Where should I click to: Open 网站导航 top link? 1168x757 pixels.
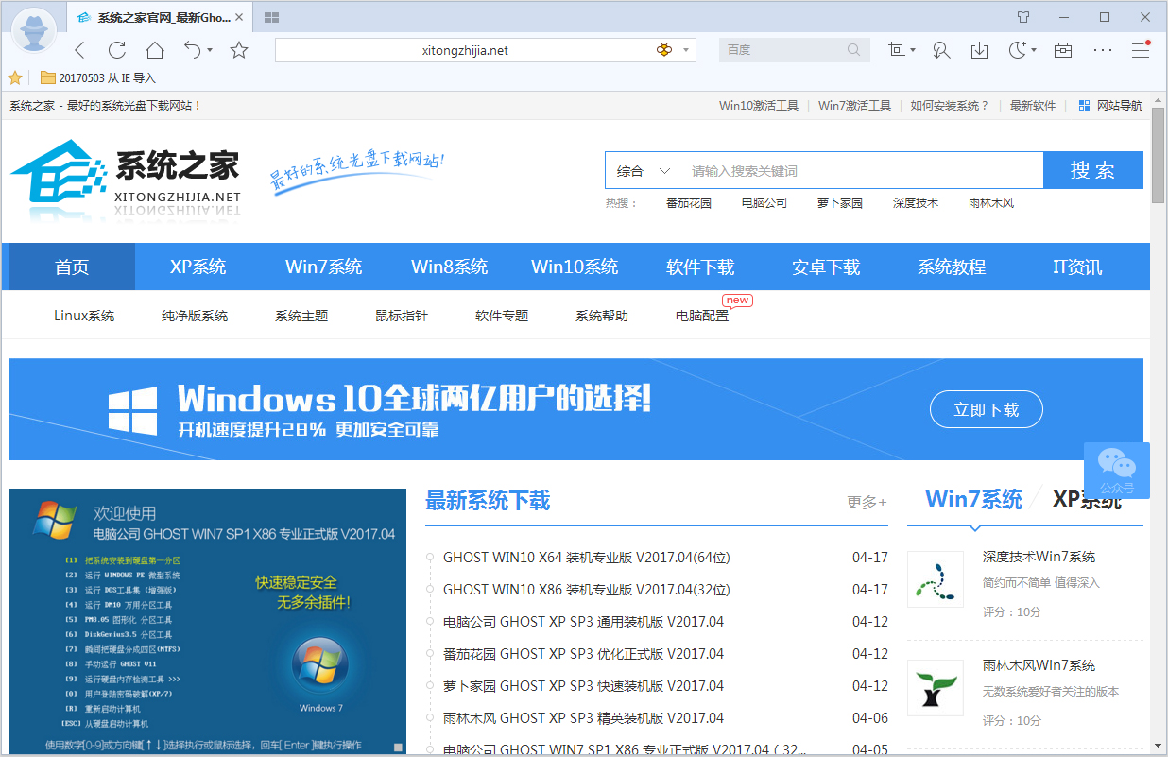coord(1110,106)
